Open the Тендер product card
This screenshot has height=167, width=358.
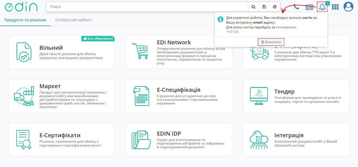[296, 96]
